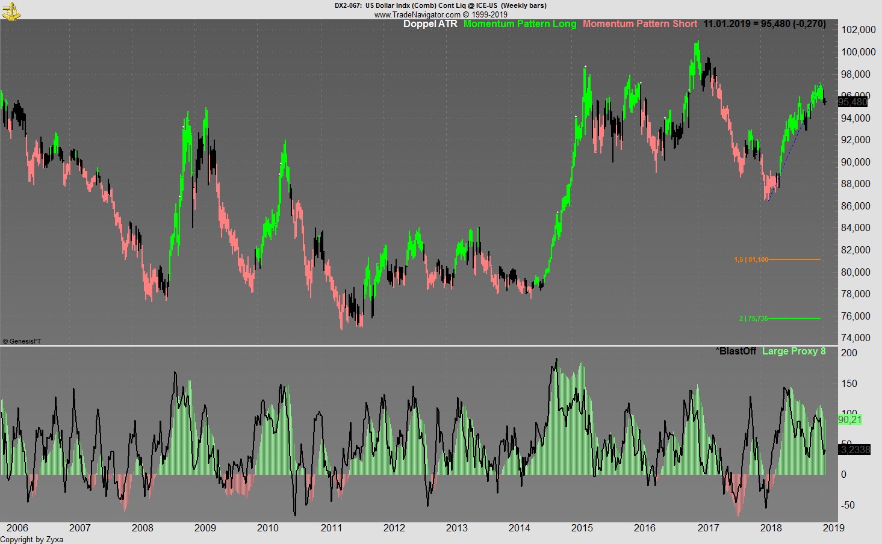Screen dimensions: 882x544
Task: Click the 102,000 price axis label
Action: click(x=858, y=30)
